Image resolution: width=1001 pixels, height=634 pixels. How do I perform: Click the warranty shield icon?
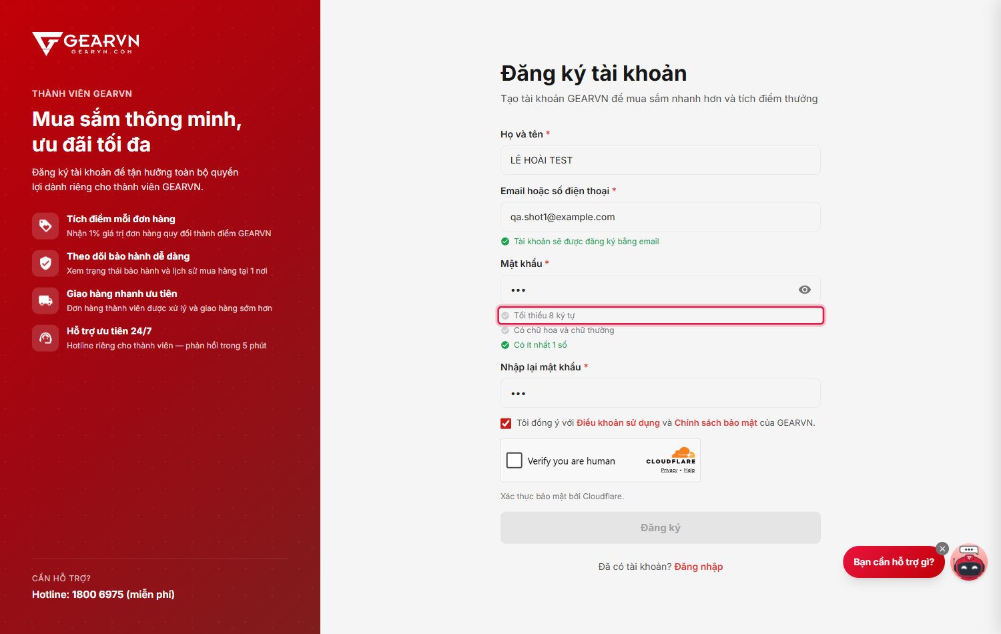(45, 263)
